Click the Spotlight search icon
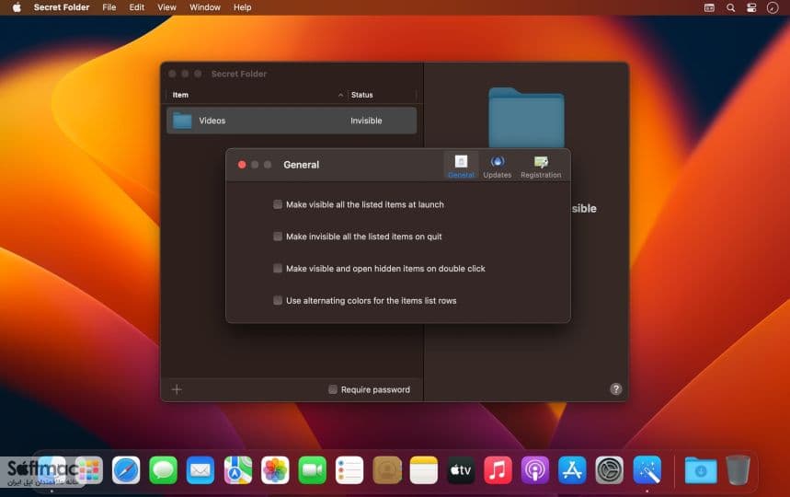The height and width of the screenshot is (497, 790). tap(730, 7)
